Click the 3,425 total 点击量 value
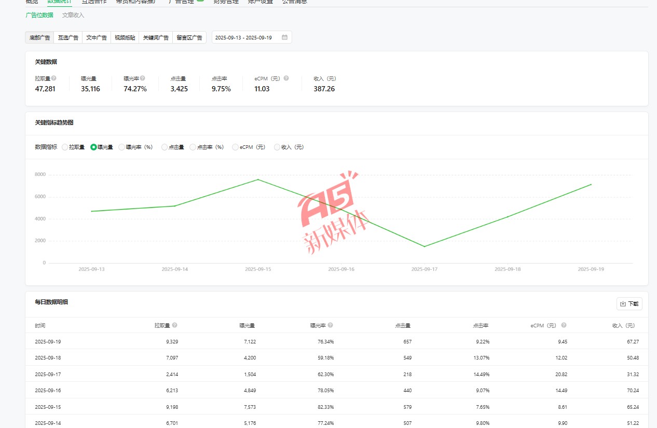The height and width of the screenshot is (428, 657). (x=179, y=89)
